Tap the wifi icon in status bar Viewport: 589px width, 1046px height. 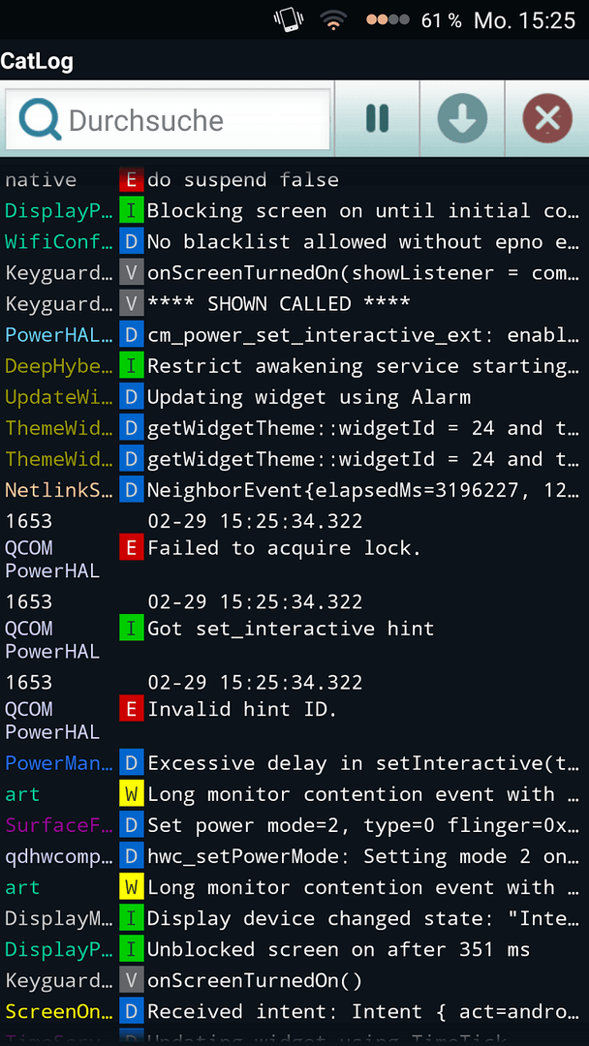(x=333, y=20)
